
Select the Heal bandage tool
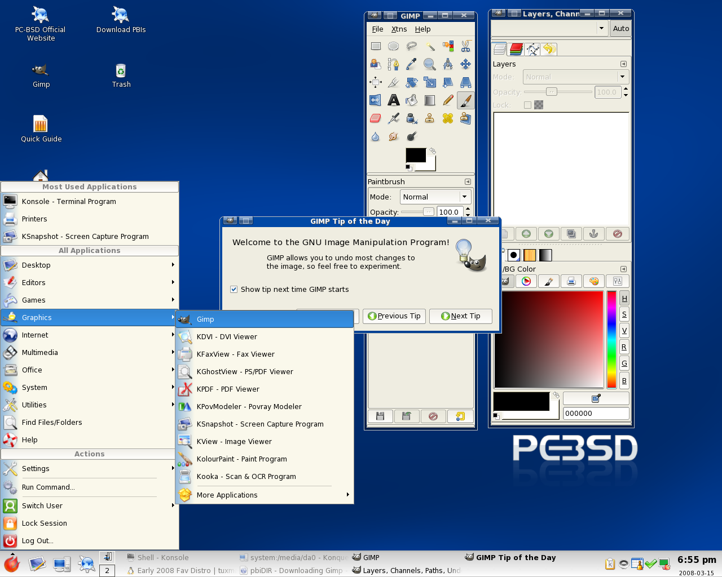click(x=448, y=118)
